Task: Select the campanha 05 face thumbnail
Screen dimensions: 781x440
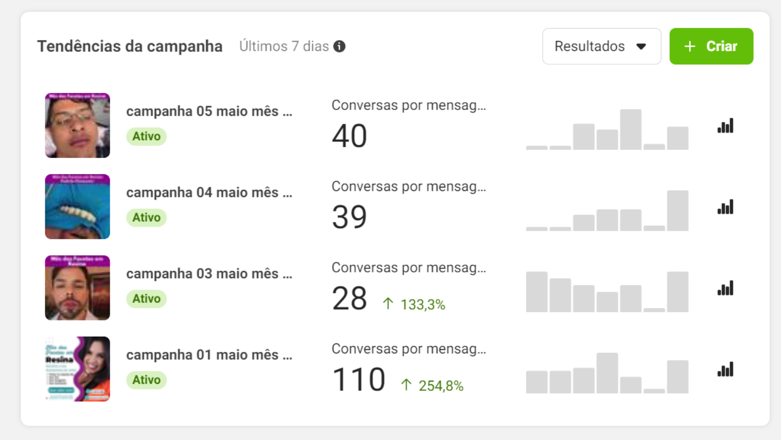Action: (78, 125)
